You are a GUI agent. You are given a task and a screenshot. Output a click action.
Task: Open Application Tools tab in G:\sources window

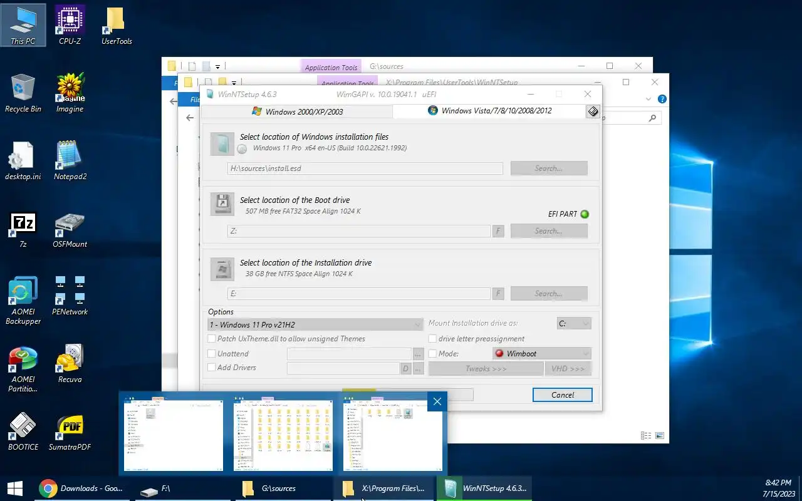331,66
